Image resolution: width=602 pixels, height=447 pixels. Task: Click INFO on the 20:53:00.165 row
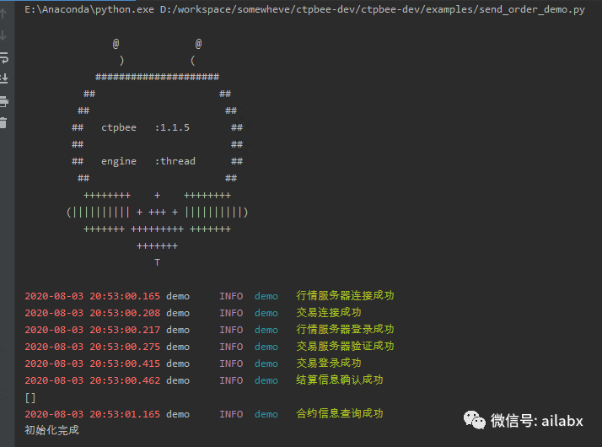click(x=231, y=296)
